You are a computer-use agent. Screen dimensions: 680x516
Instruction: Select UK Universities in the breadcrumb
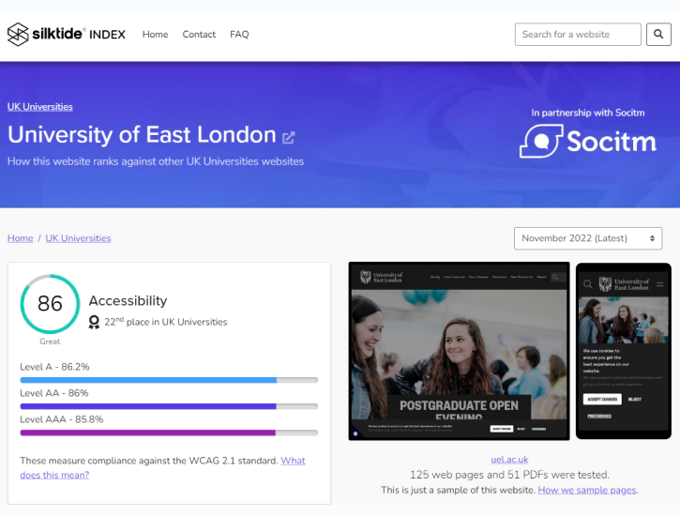(x=78, y=238)
